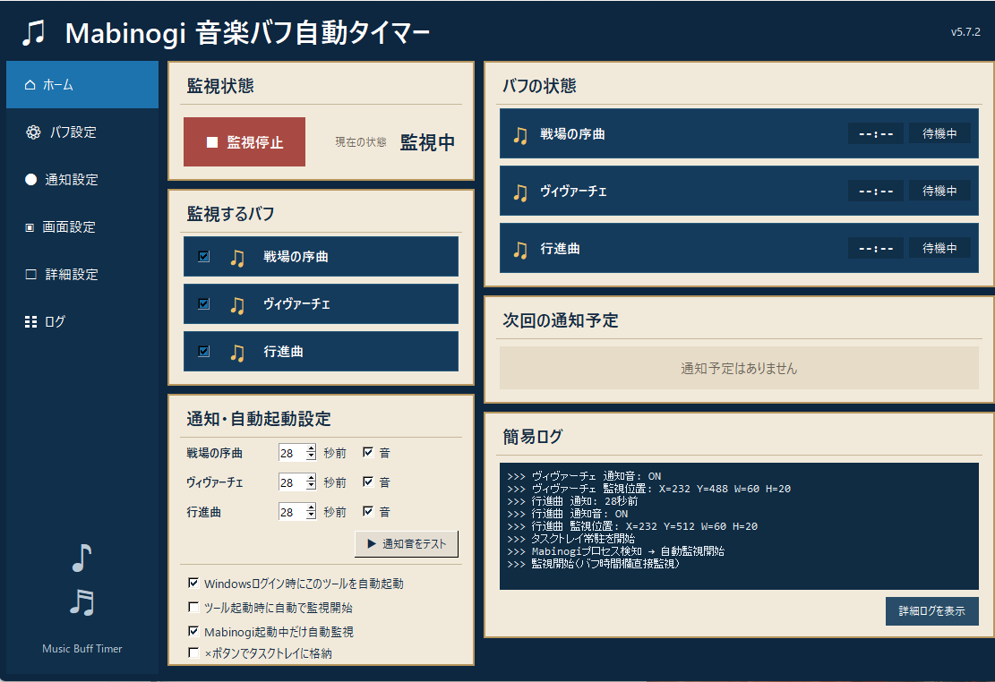Enable ×ボタンでタスクトレイに格納
Image resolution: width=995 pixels, height=682 pixels.
click(x=193, y=652)
